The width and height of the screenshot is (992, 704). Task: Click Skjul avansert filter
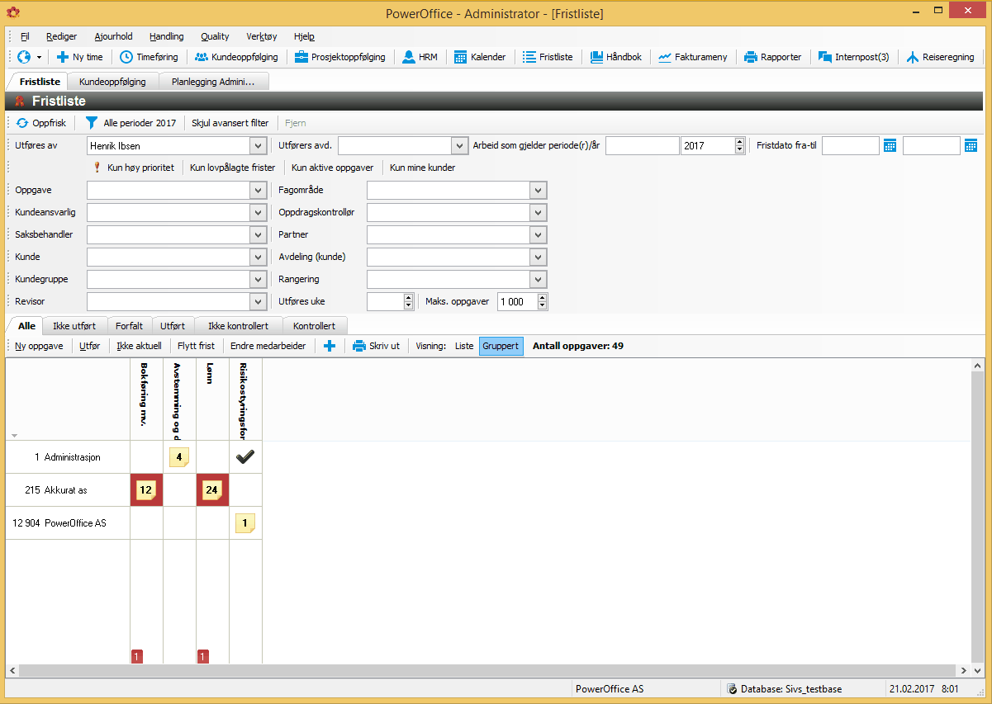tap(230, 123)
